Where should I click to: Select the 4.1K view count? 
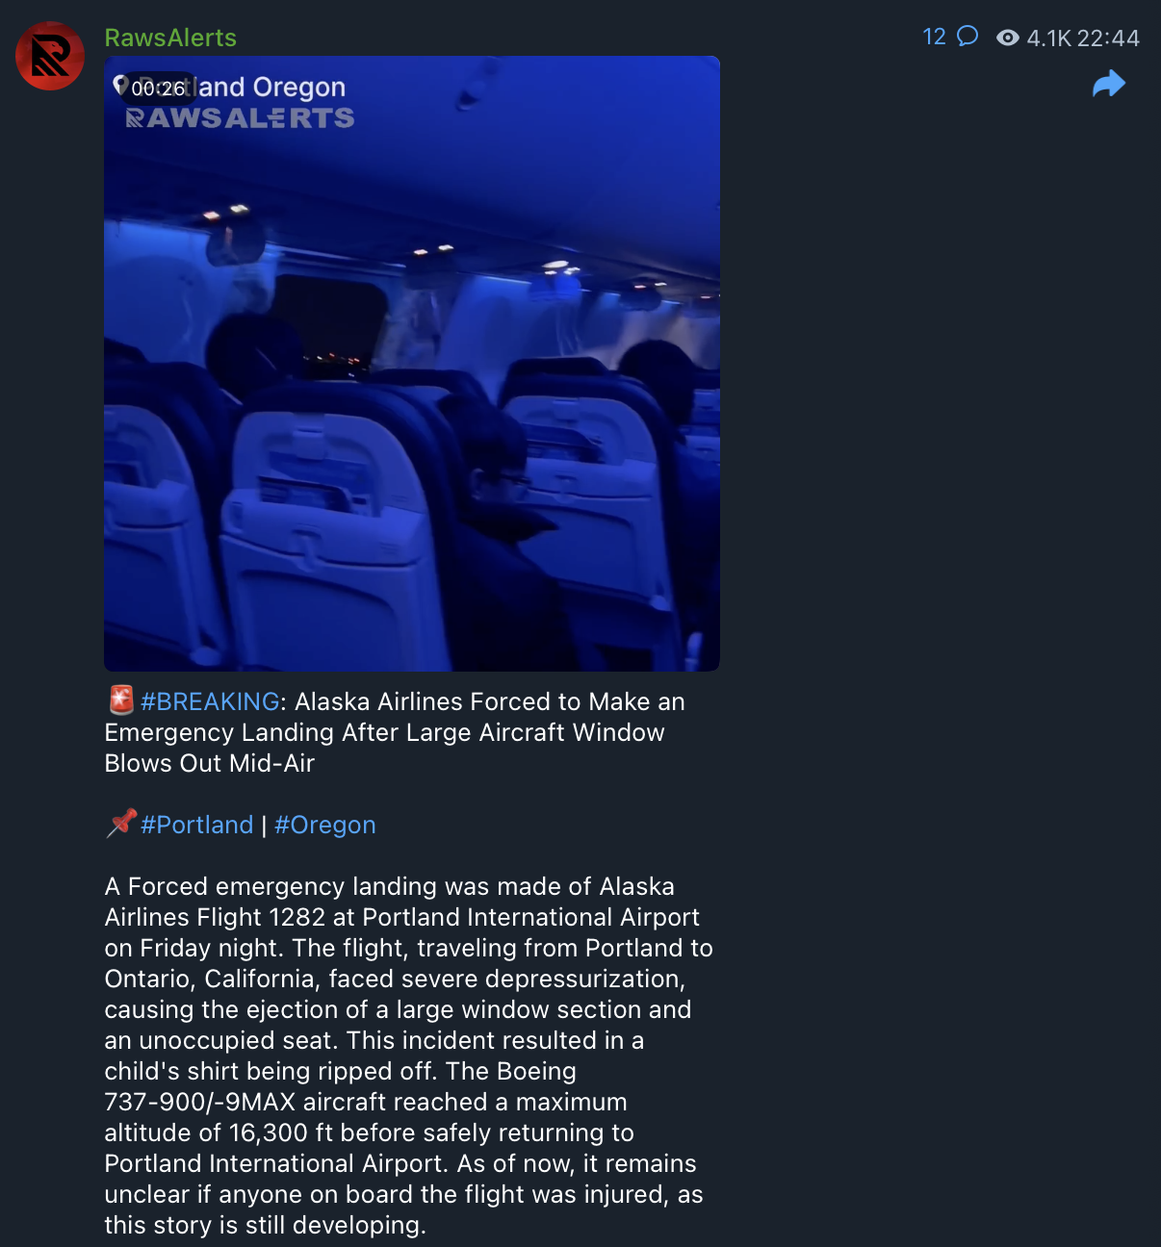point(1048,38)
